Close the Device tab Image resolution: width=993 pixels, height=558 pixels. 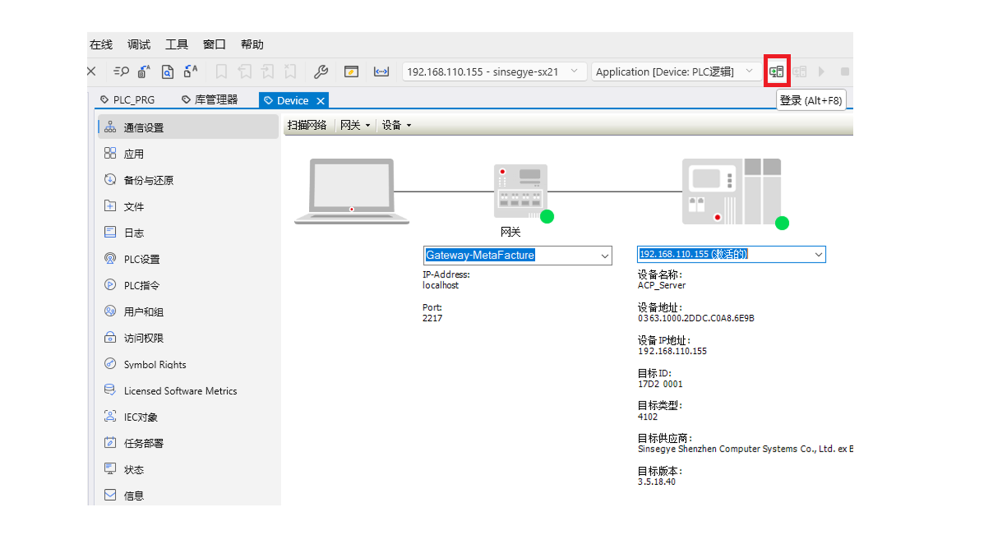click(321, 101)
